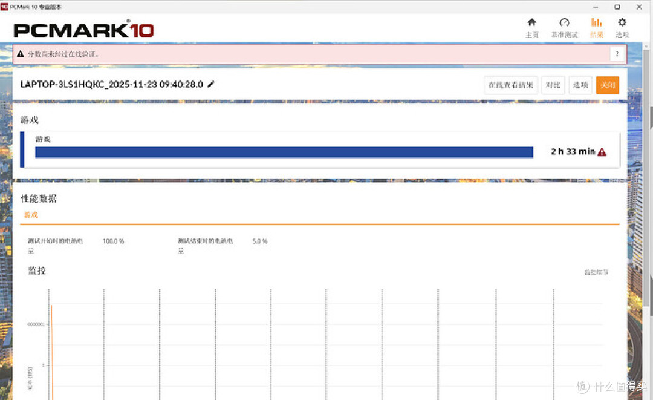Minimize the PCMark 10 window
The image size is (653, 400).
[596, 7]
